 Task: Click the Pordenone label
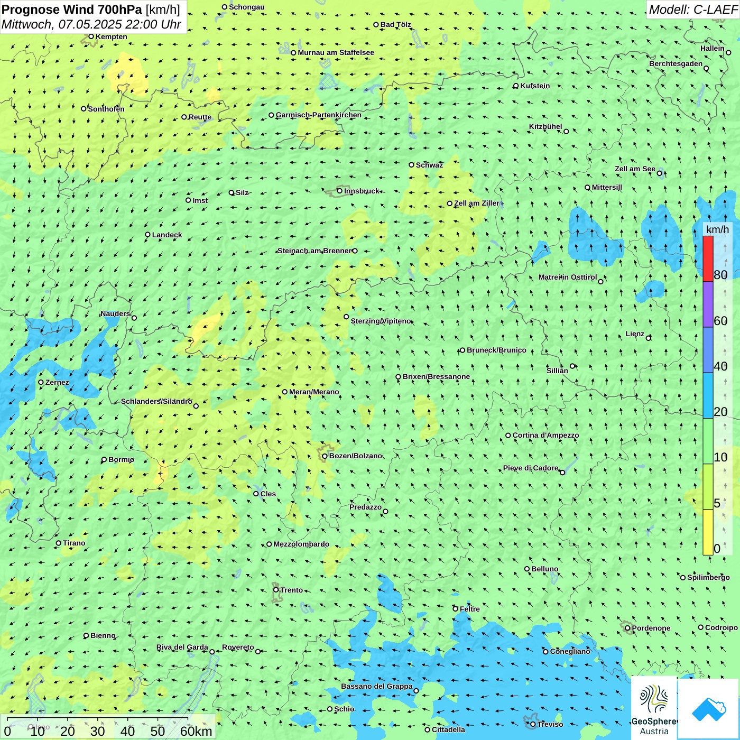pyautogui.click(x=651, y=628)
